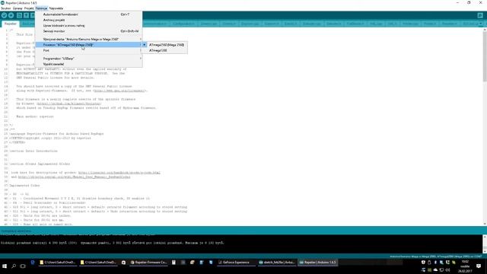Click the Upload arrow toolbar icon
Screen dimensions: 487x274
pyautogui.click(x=11, y=15)
